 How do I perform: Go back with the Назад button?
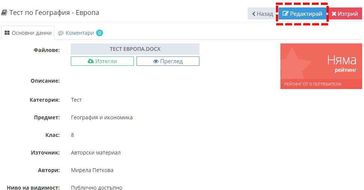tap(262, 14)
